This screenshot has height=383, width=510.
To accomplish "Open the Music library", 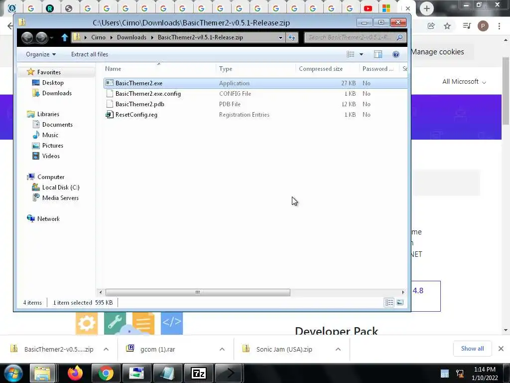I will (x=50, y=135).
